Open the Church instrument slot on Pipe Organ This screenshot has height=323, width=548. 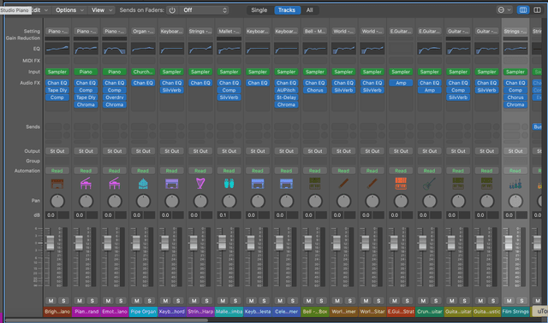pos(143,72)
